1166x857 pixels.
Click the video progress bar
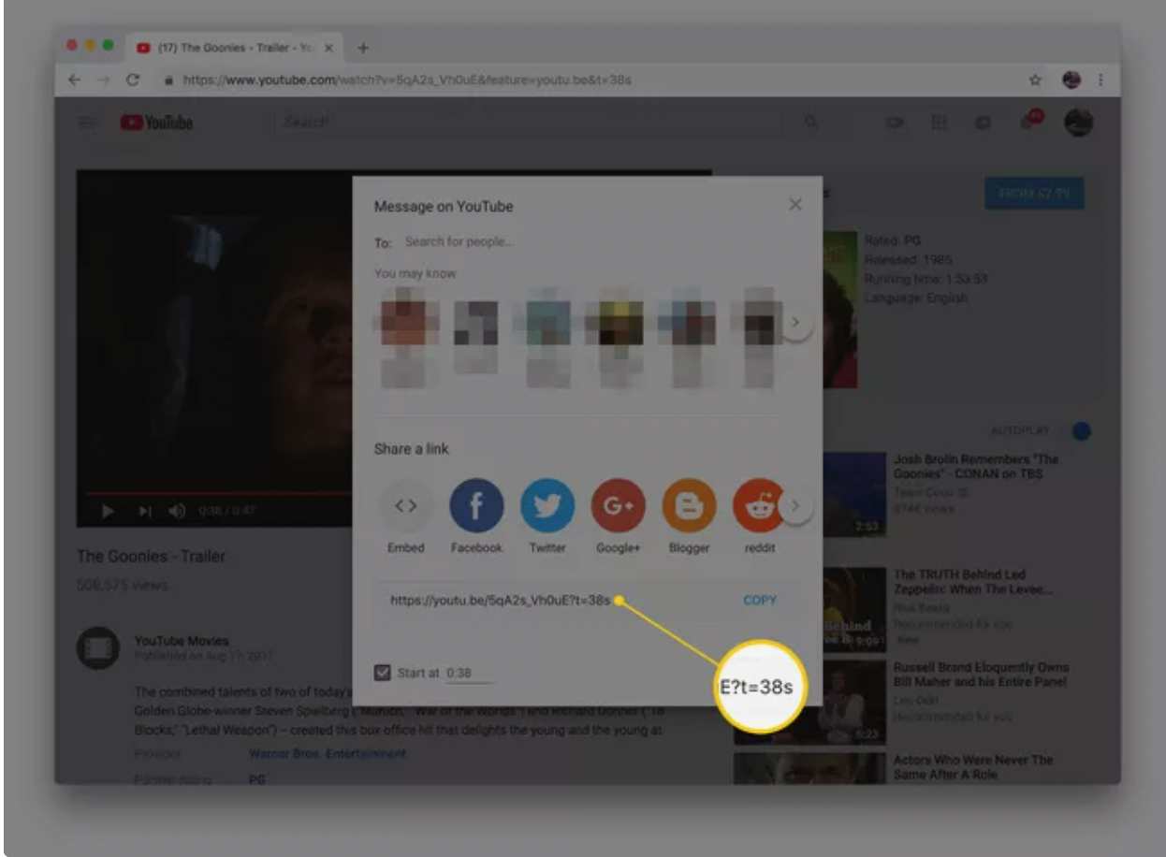[215, 493]
